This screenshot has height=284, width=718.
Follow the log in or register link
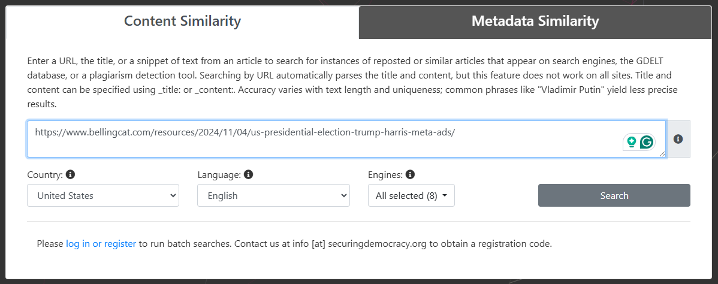[101, 244]
